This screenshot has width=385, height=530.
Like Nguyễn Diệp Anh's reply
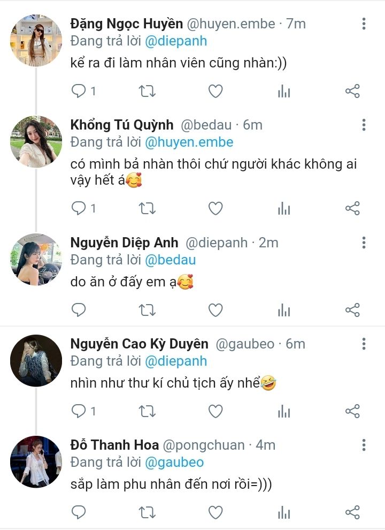click(215, 309)
